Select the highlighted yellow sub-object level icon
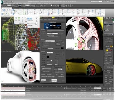This screenshot has height=100, width=115. pyautogui.click(x=107, y=50)
